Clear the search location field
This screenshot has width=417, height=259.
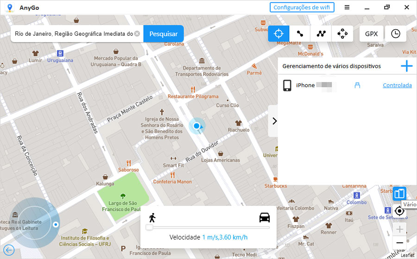tap(137, 34)
